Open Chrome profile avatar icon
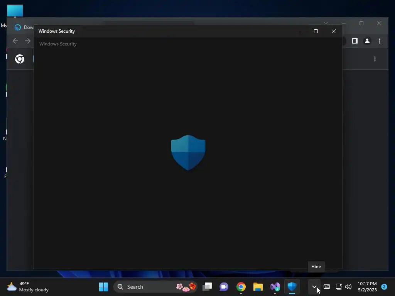 click(x=367, y=41)
